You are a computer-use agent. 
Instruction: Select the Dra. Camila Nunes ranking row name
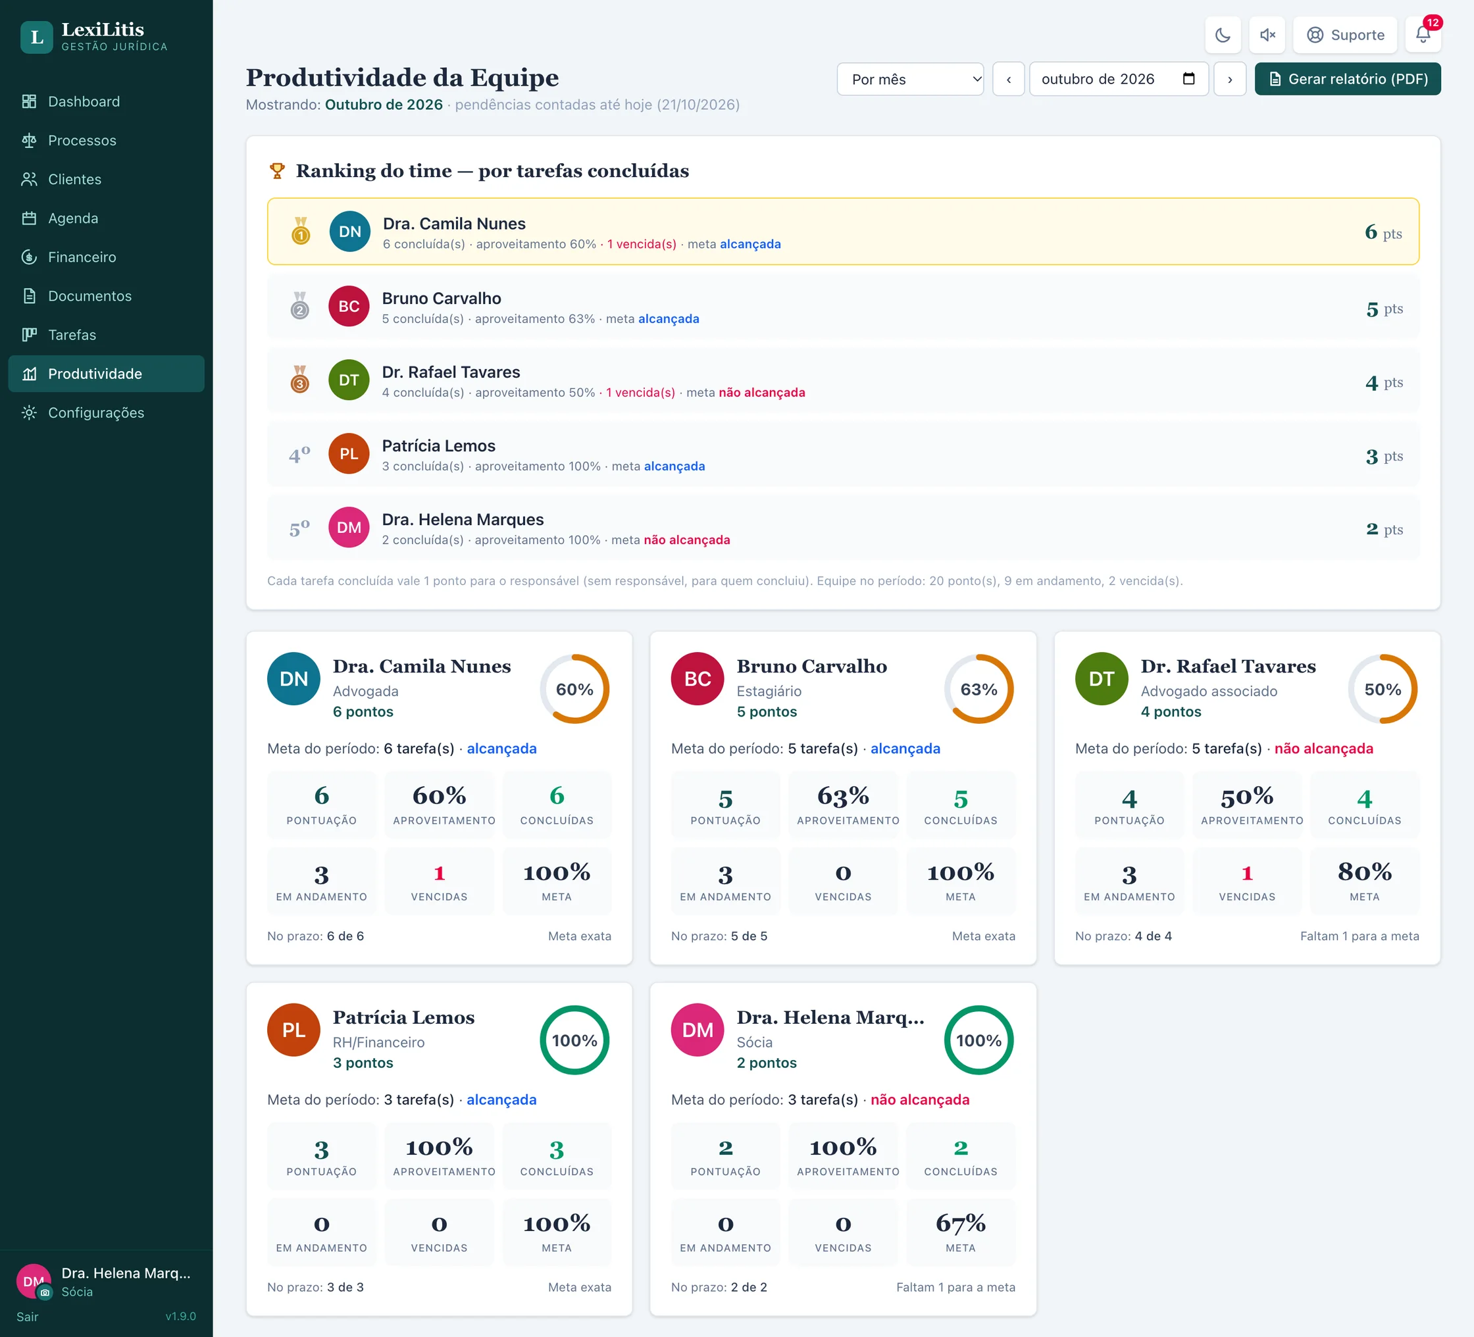(454, 224)
